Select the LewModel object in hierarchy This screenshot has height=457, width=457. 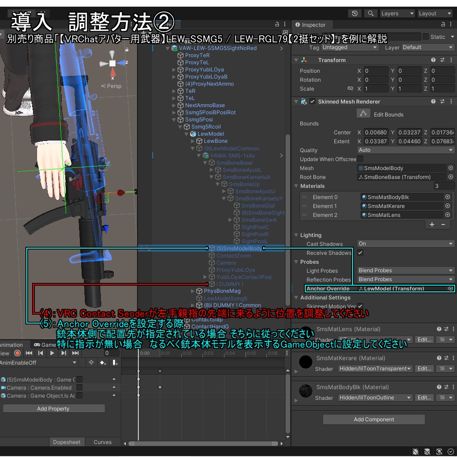pos(211,134)
